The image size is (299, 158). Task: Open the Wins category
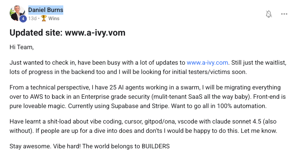point(54,18)
